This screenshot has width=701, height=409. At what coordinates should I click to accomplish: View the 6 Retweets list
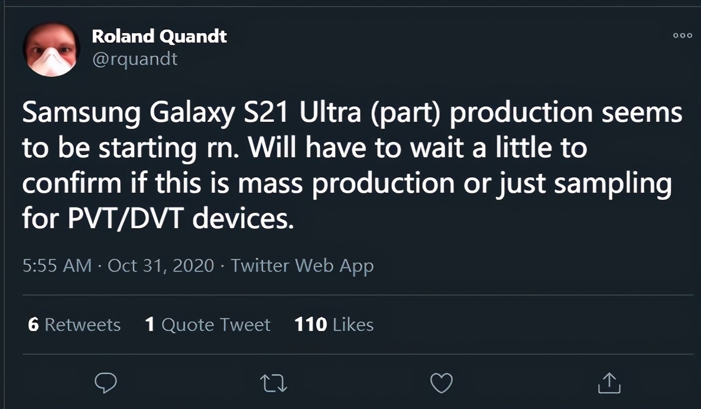(74, 324)
